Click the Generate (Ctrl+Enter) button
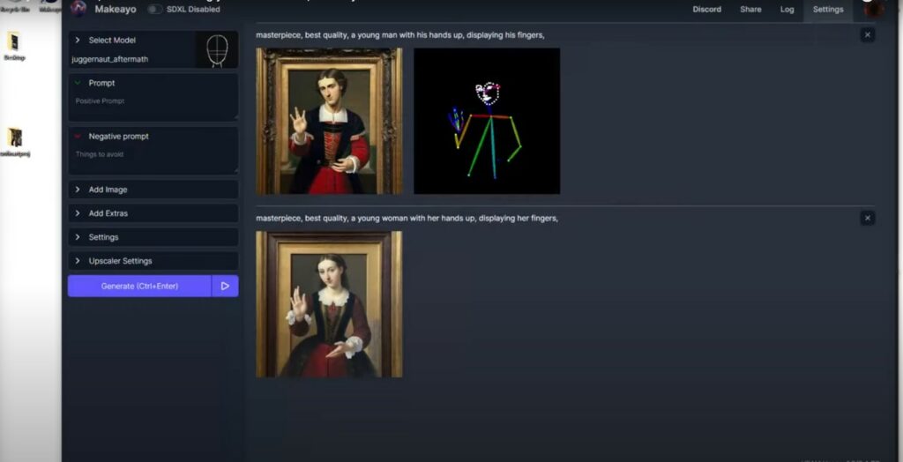 (139, 287)
